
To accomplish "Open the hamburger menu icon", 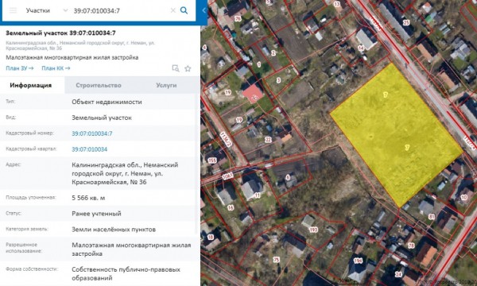I will (x=13, y=10).
